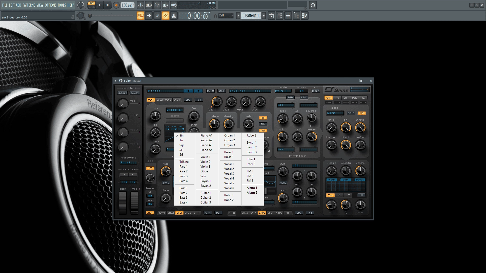This screenshot has height=273, width=486.
Task: Lower octave with down chevron
Action: coord(171,121)
